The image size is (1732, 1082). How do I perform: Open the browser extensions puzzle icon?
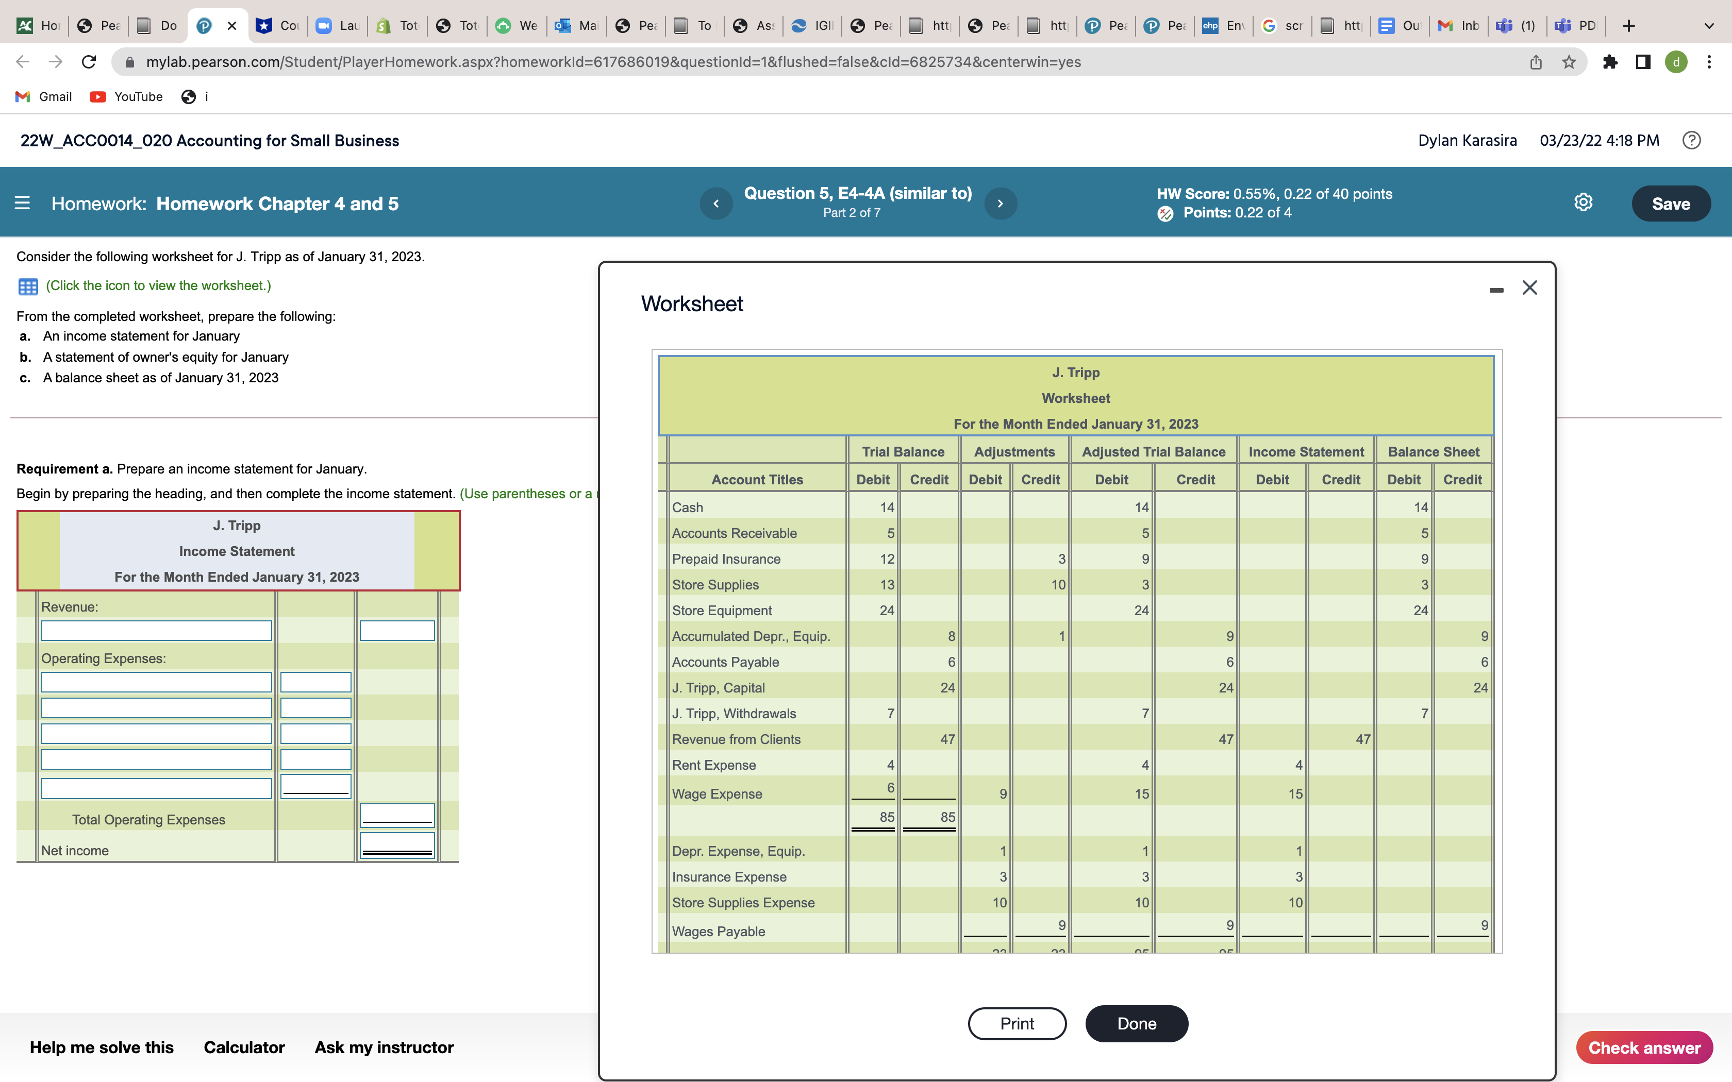(1610, 62)
